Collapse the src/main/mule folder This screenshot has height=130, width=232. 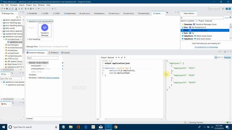click(4, 39)
